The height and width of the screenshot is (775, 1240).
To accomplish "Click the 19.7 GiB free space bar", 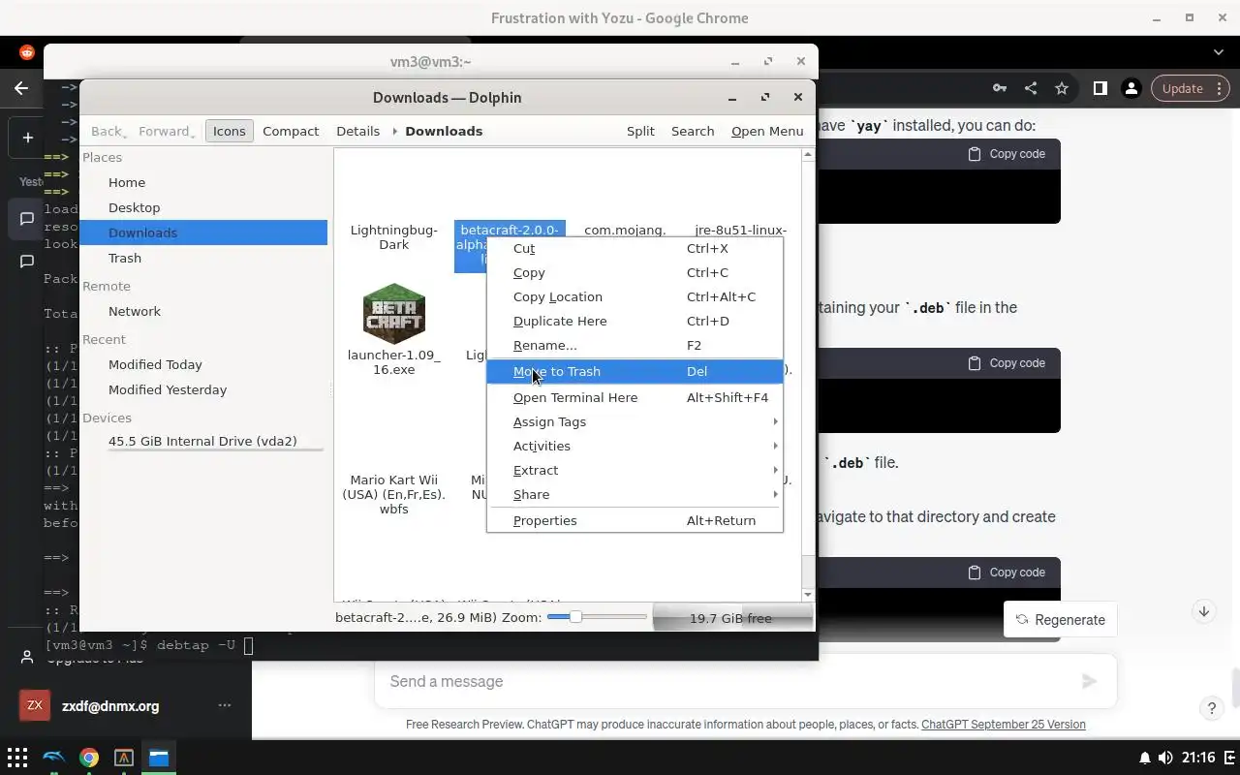I will tap(731, 618).
